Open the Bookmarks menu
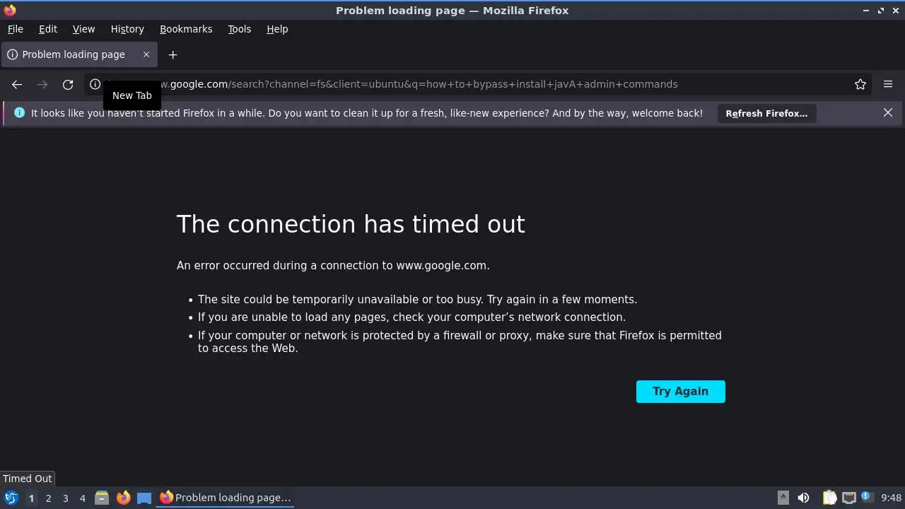This screenshot has width=905, height=509. pos(186,29)
